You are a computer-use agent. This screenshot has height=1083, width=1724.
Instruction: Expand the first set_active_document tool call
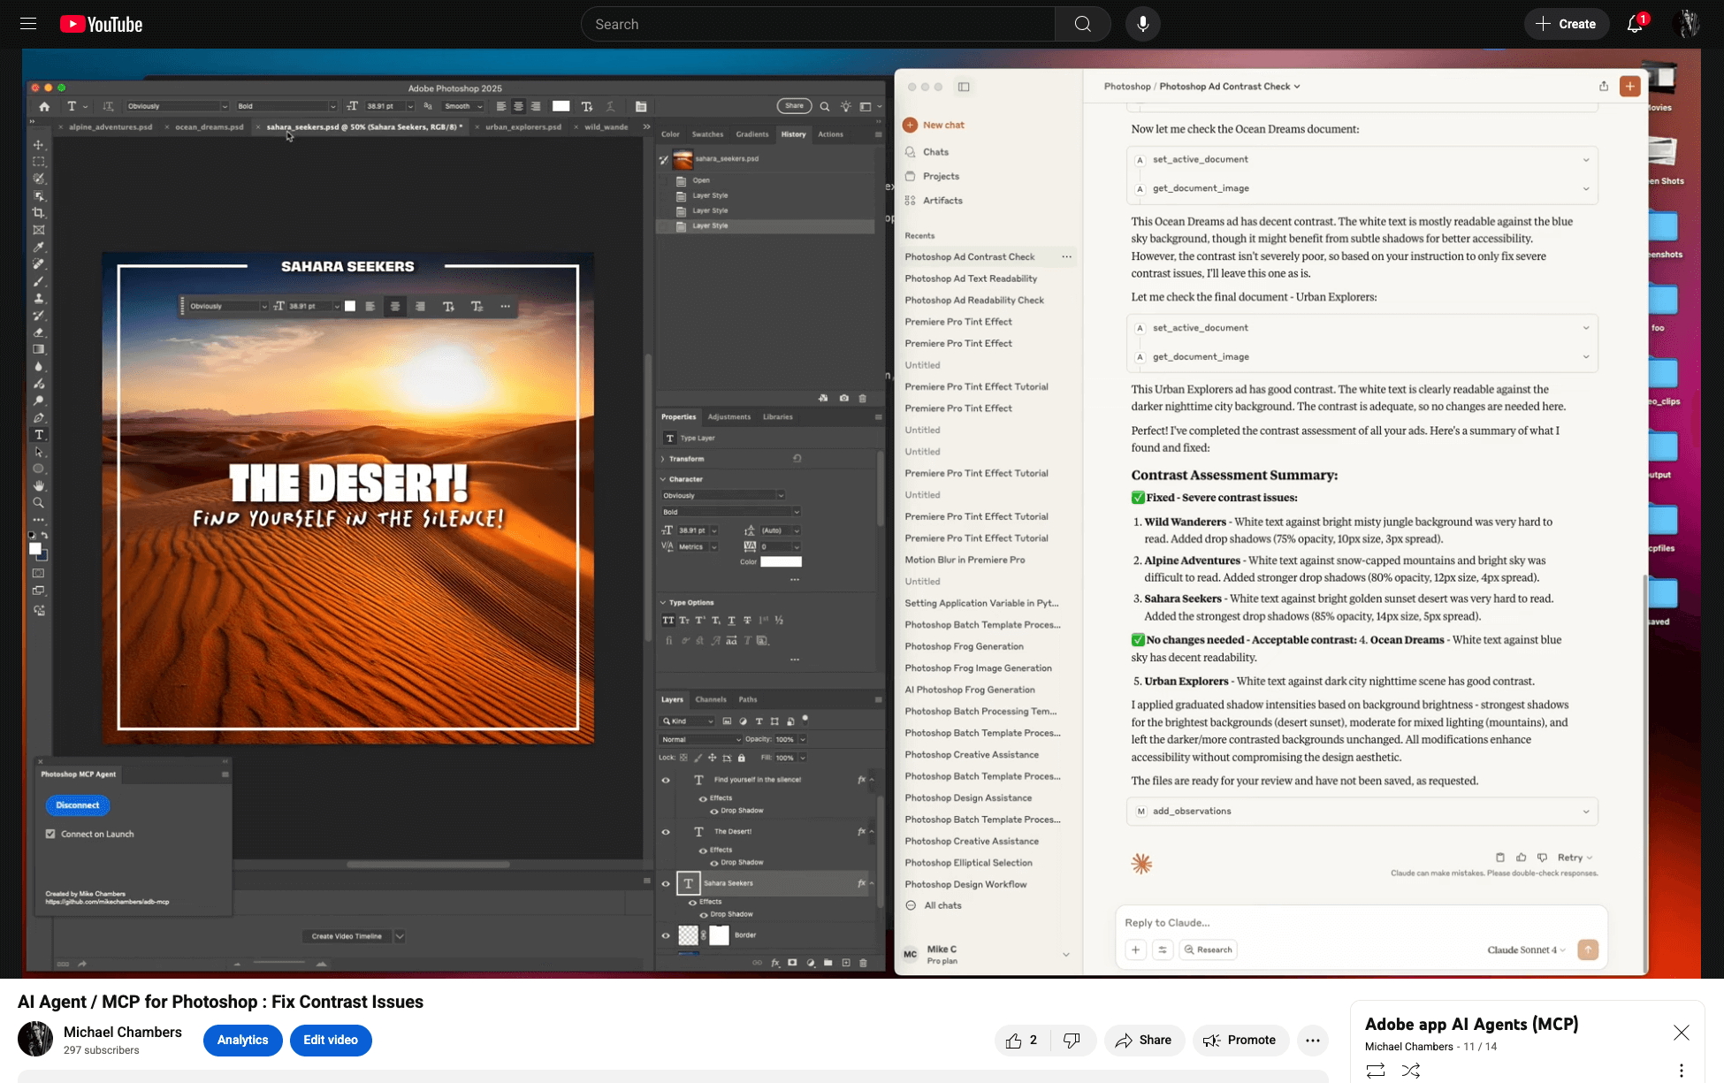coord(1362,159)
